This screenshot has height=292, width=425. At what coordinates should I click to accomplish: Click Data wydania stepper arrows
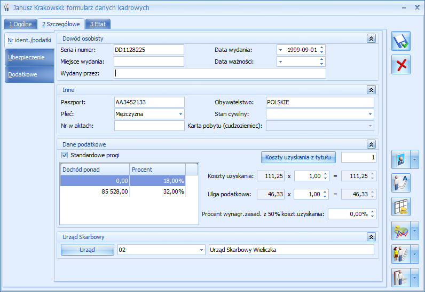tap(322, 50)
